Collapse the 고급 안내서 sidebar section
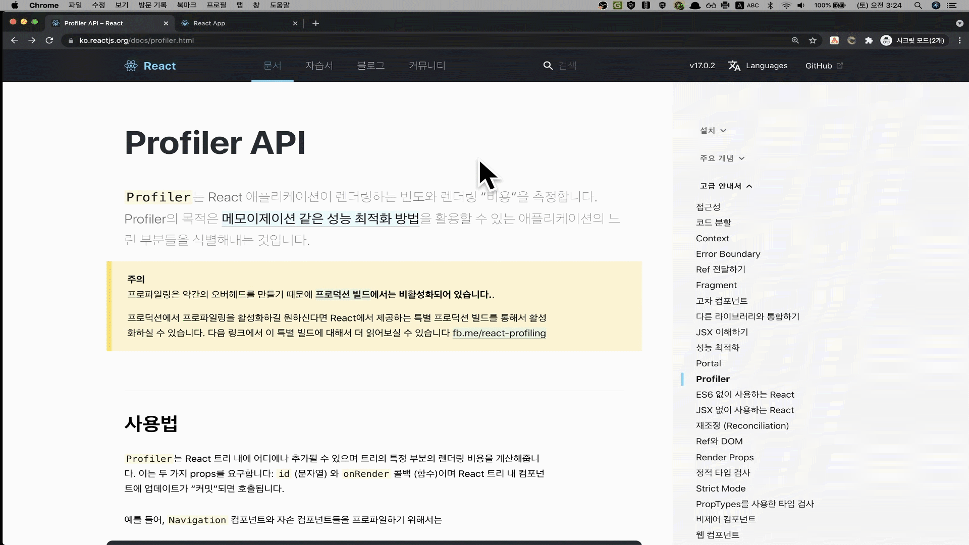This screenshot has width=969, height=545. click(726, 186)
